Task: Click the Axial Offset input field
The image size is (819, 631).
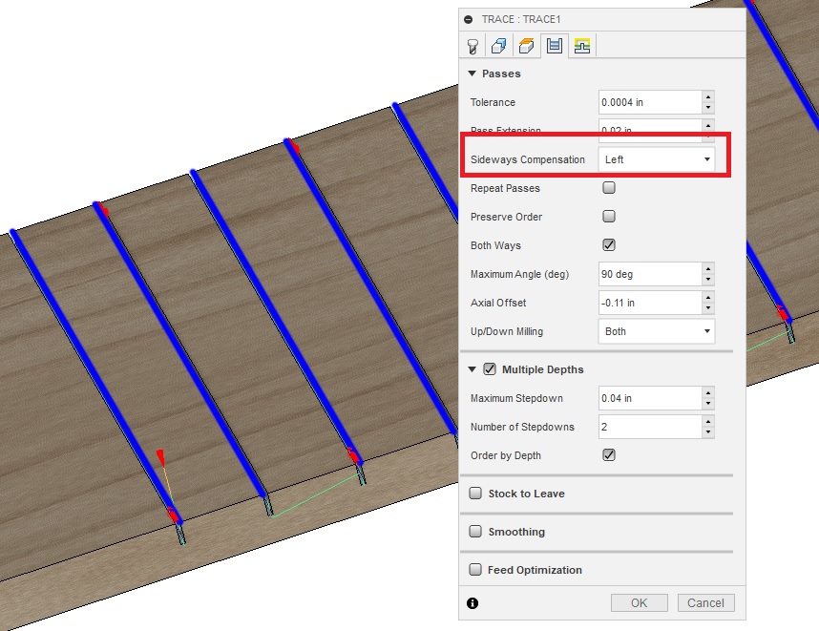Action: (650, 303)
